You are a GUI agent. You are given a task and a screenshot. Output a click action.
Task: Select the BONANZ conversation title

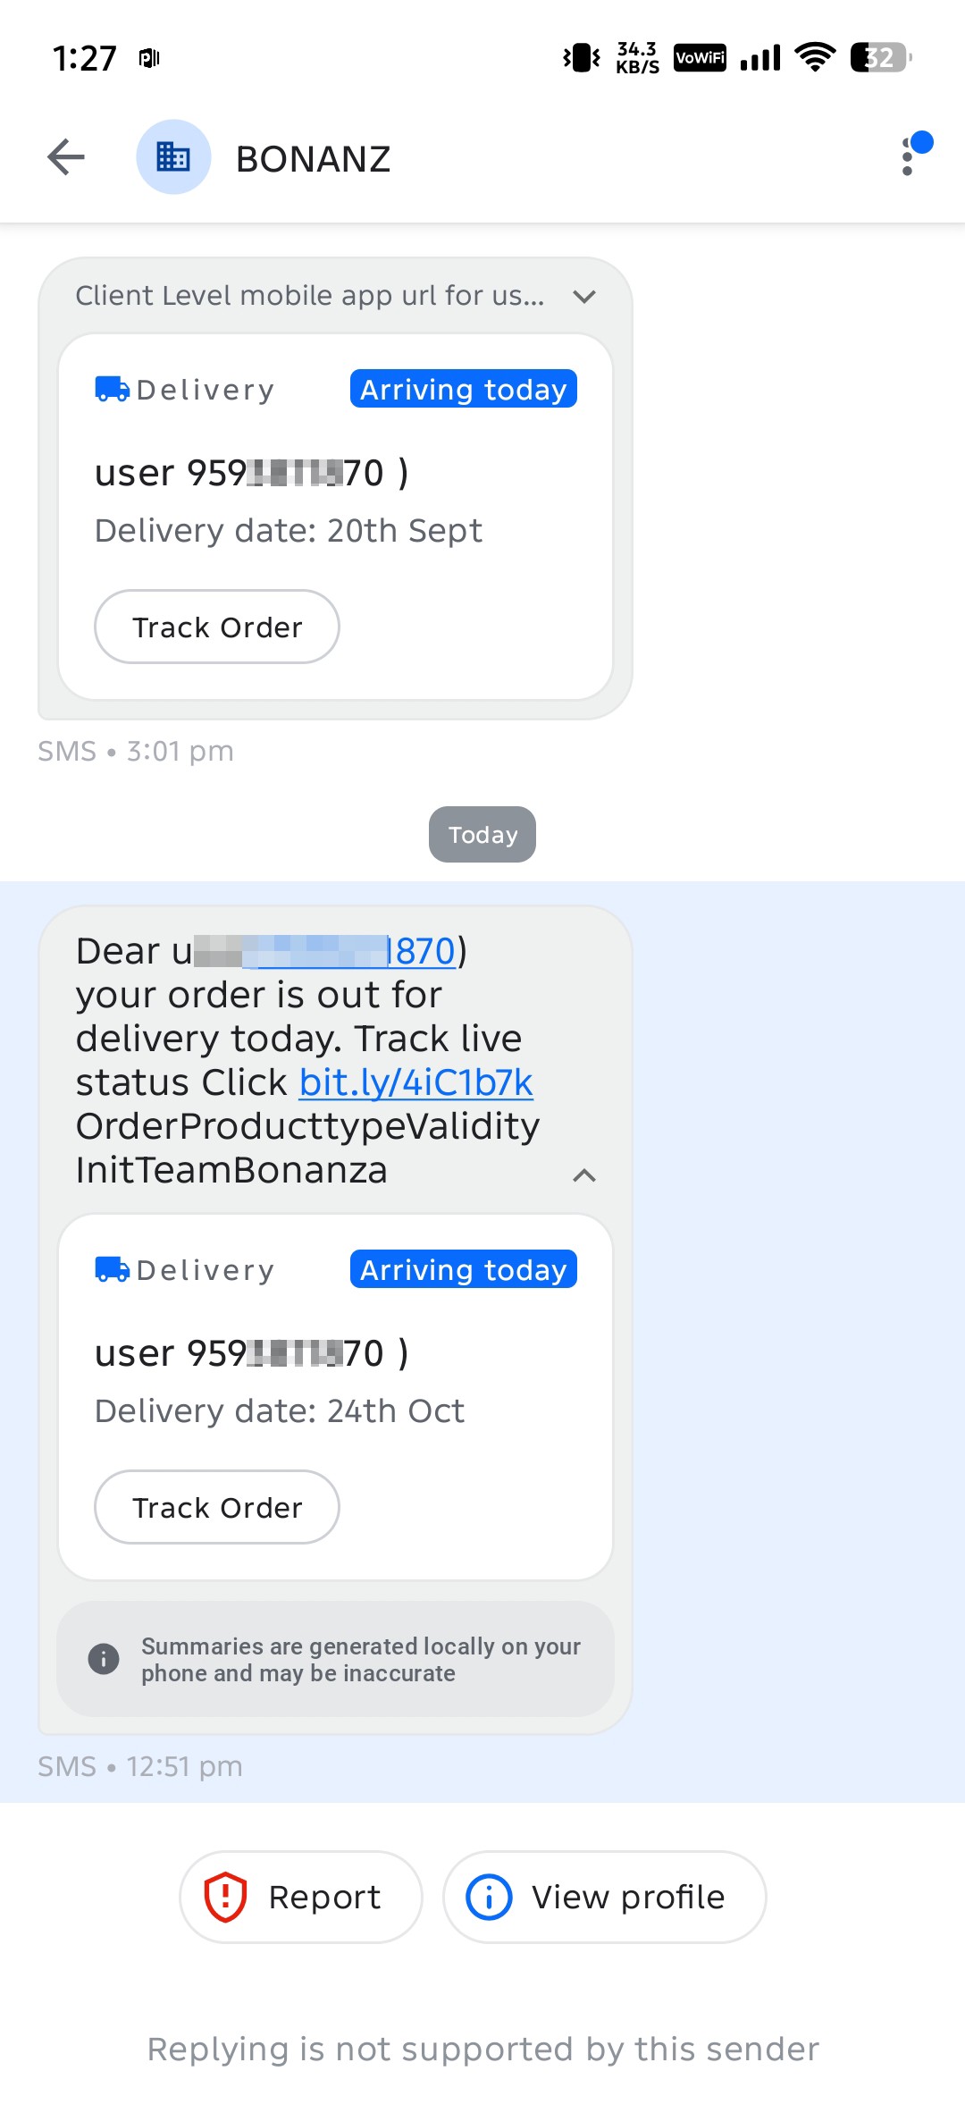pos(313,159)
